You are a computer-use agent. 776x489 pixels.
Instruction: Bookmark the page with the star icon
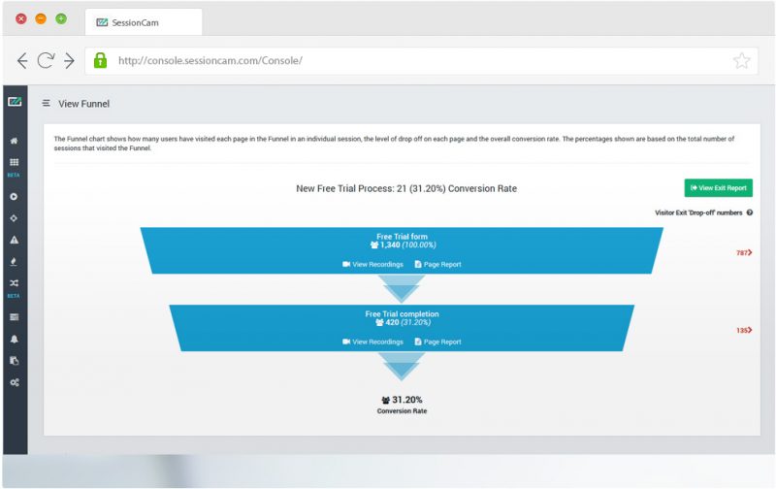741,60
